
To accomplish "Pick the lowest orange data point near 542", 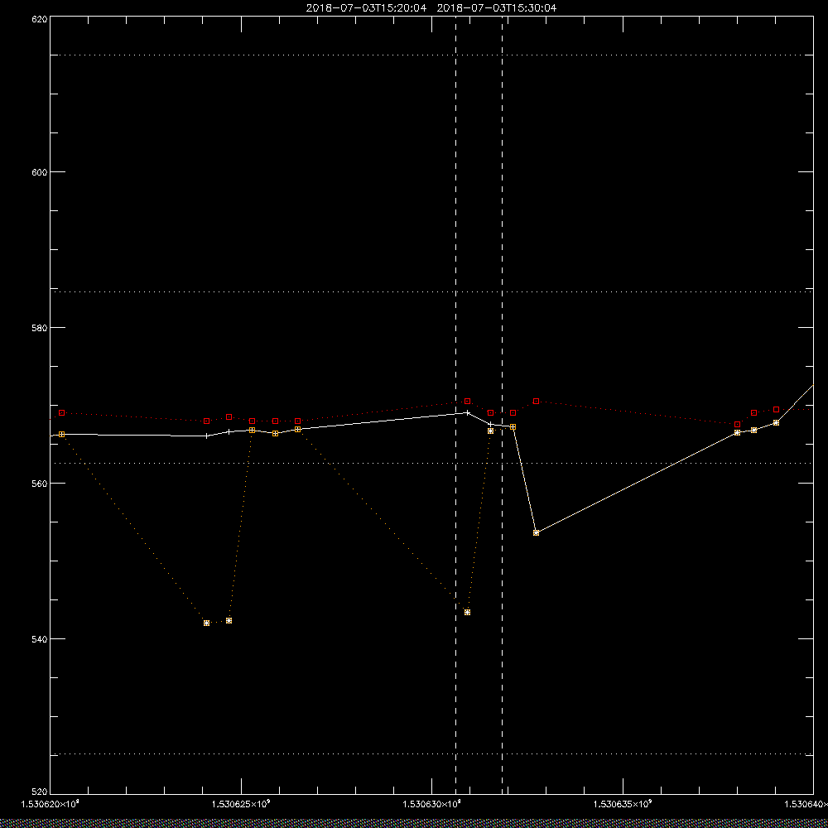I will coord(206,623).
